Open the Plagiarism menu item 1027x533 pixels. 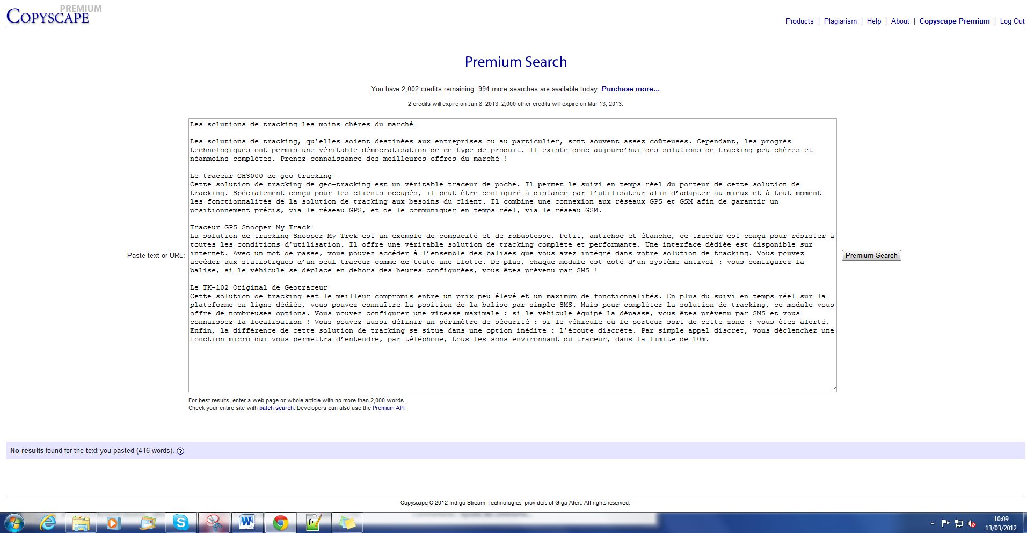tap(840, 21)
